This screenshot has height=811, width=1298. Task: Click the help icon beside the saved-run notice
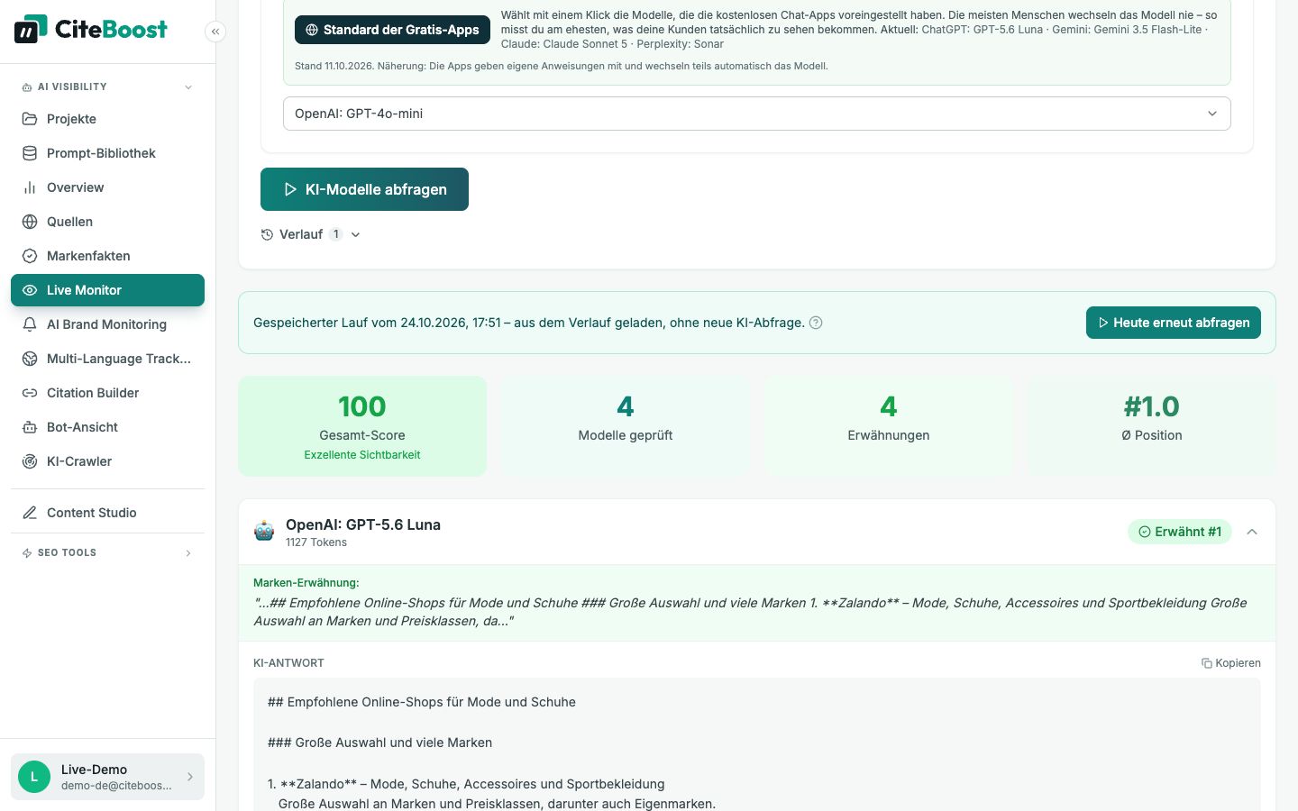click(x=816, y=323)
